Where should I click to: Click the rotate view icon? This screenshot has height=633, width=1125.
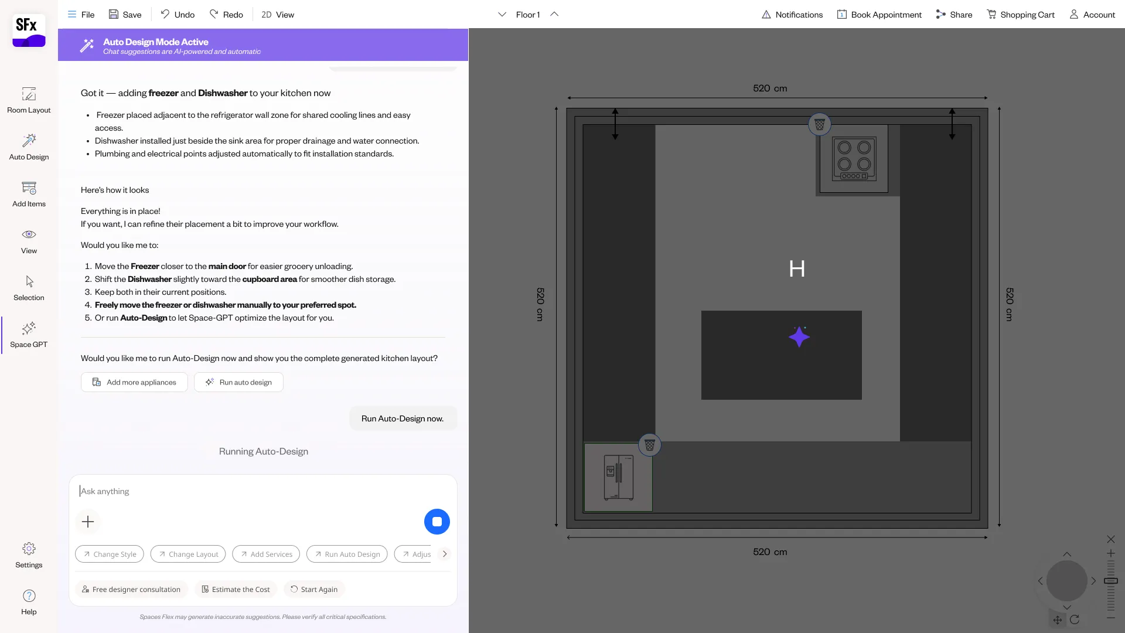tap(1075, 620)
